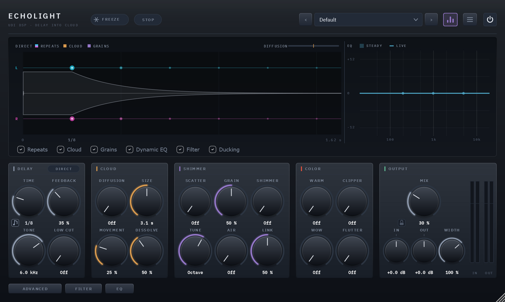
Task: Click the Cloud legend swatch
Action: click(x=65, y=46)
